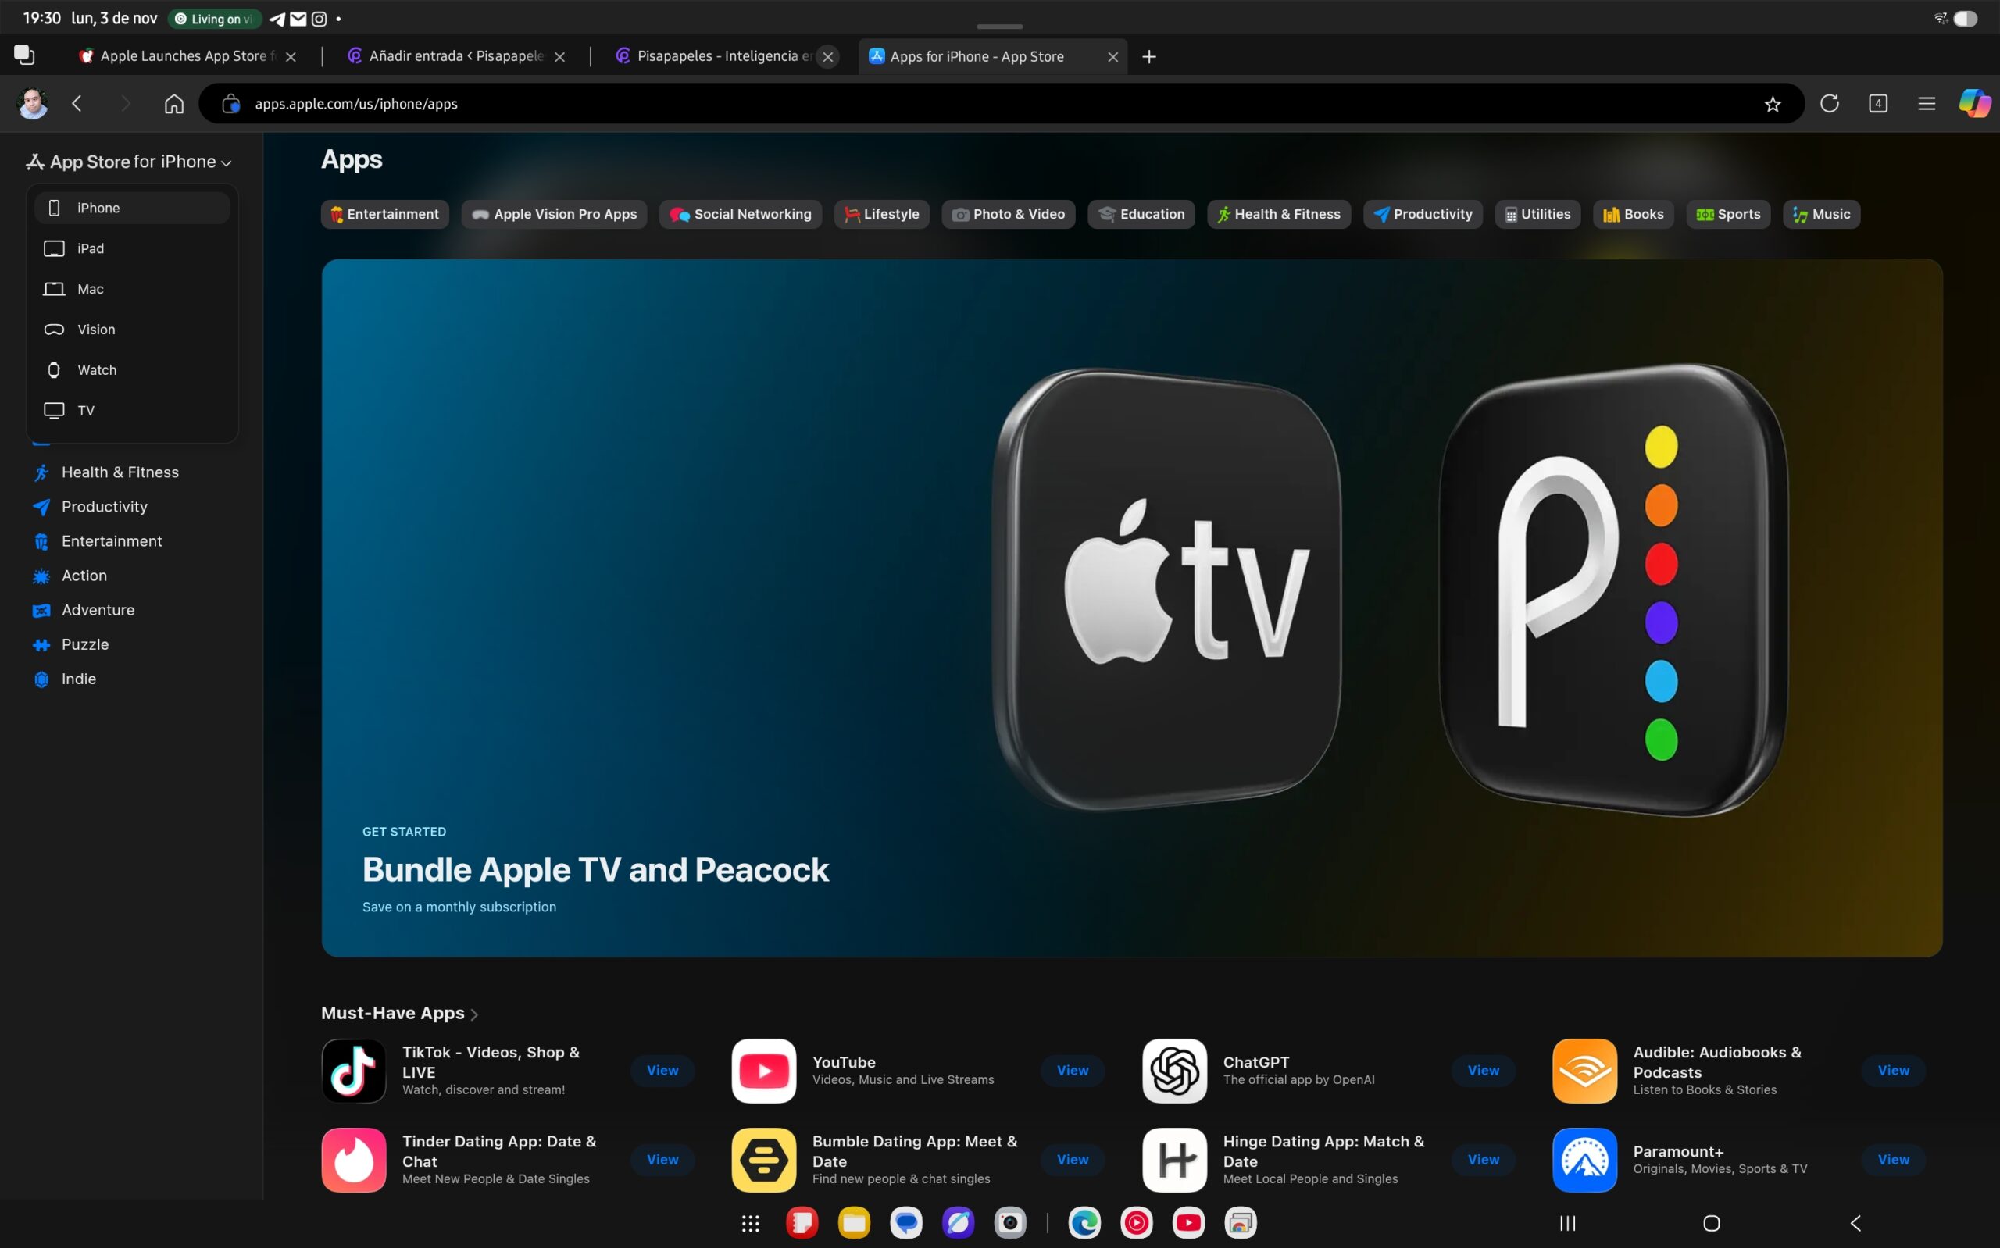Open the tab counter showing 4 tabs
The height and width of the screenshot is (1248, 2000).
[x=1878, y=104]
